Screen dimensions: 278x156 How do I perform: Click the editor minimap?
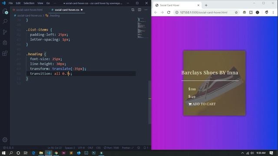142,28
